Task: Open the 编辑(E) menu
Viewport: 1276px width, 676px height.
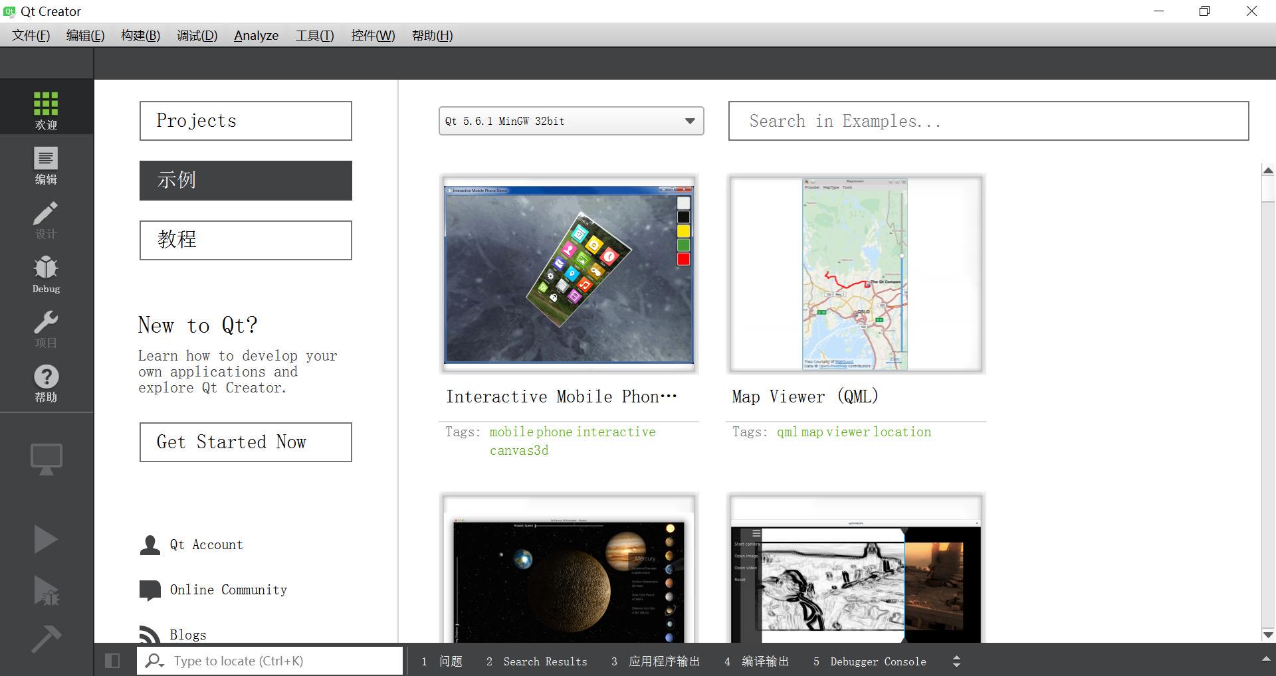Action: (85, 35)
